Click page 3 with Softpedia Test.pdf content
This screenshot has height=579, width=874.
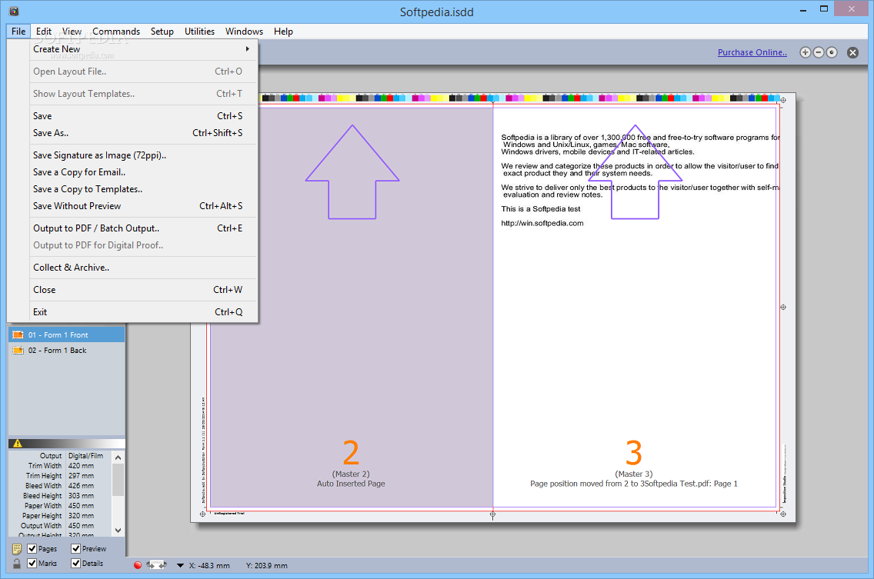634,307
